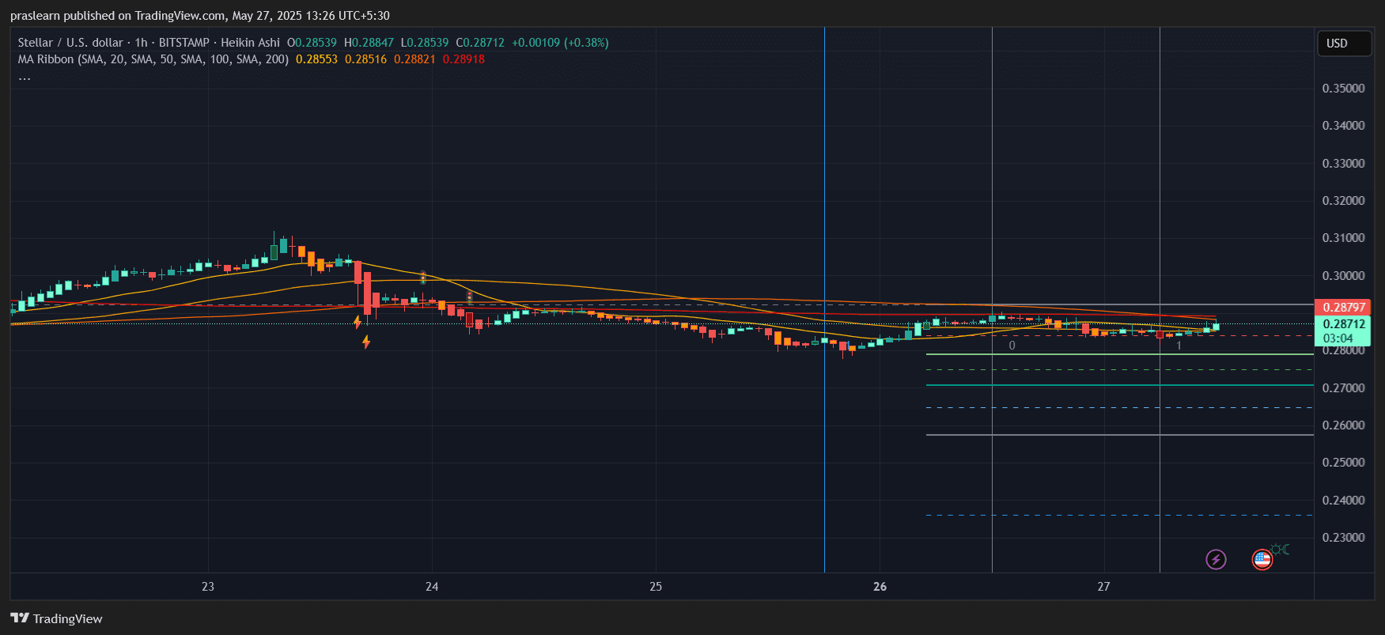Click the 0.35000 price axis tick
Screen dimensions: 1385x635
pos(1343,89)
